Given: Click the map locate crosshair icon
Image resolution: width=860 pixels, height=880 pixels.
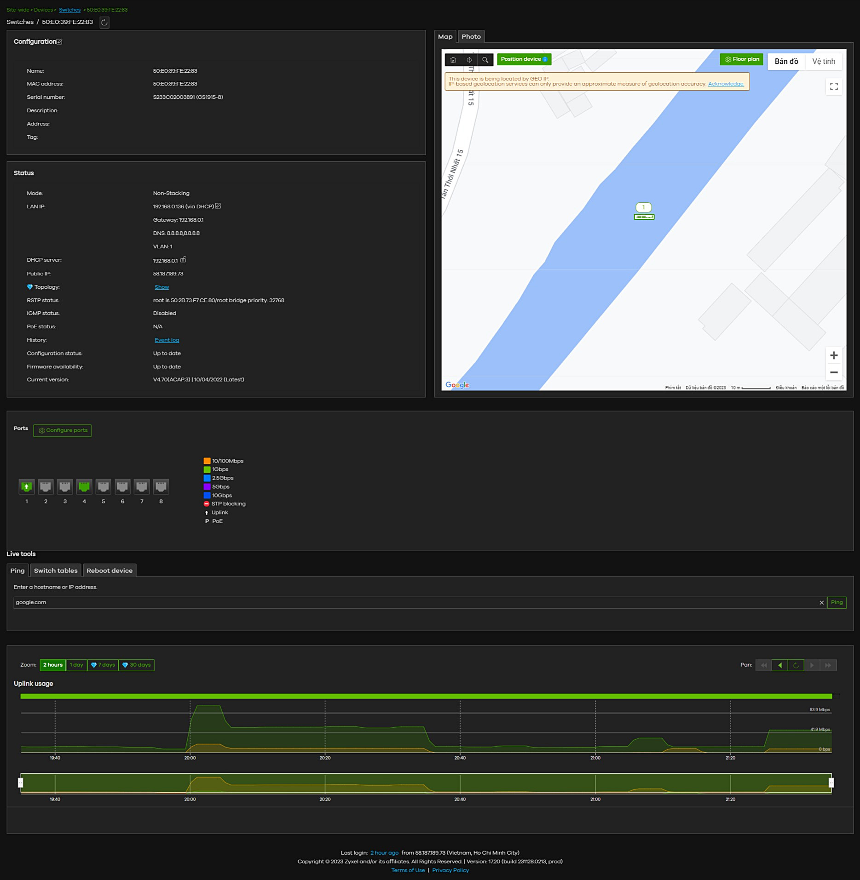Looking at the screenshot, I should (x=469, y=60).
